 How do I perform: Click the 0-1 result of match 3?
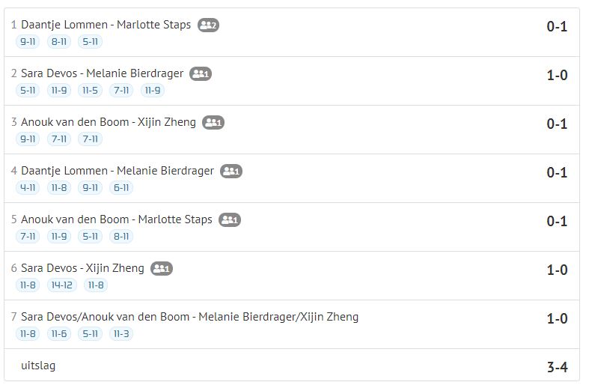point(557,124)
